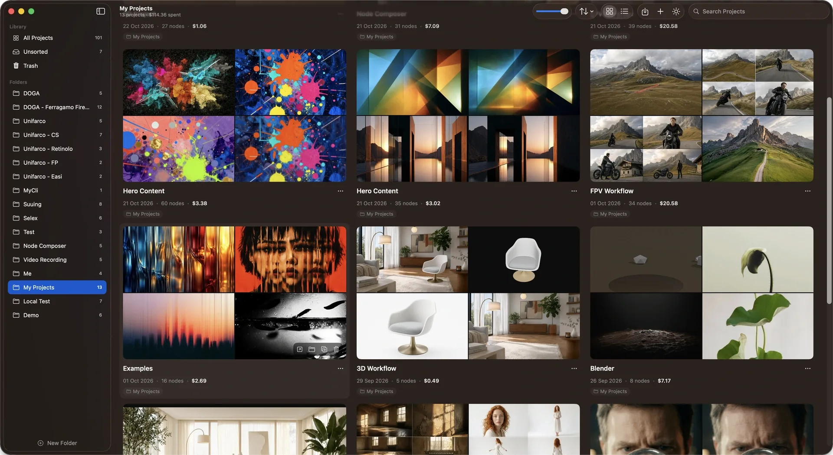Viewport: 833px width, 455px height.
Task: Open the Unsorted library item
Action: click(x=57, y=52)
